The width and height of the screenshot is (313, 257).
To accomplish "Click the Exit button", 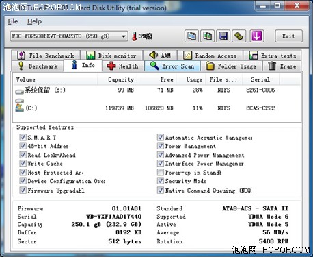I will click(x=288, y=36).
